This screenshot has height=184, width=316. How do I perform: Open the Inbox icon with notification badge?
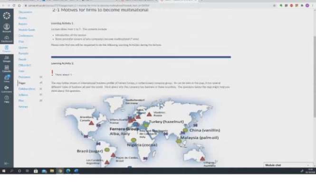pos(7,79)
